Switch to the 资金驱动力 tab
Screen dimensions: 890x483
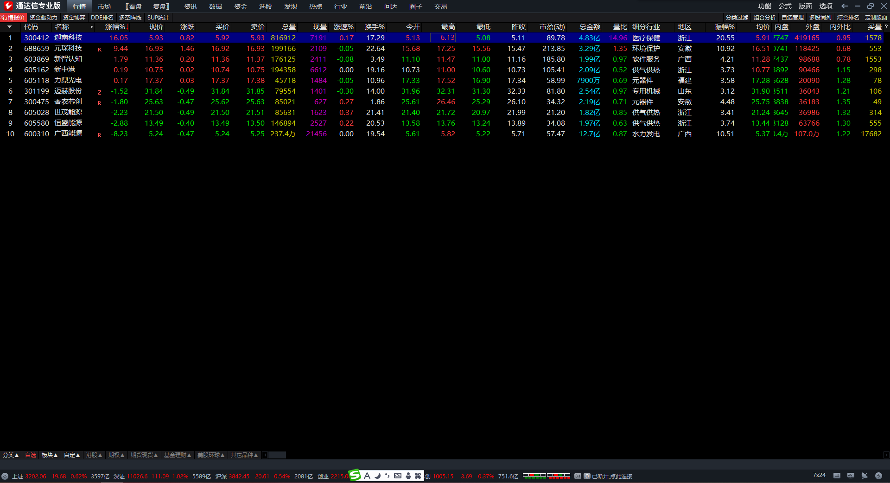(44, 18)
